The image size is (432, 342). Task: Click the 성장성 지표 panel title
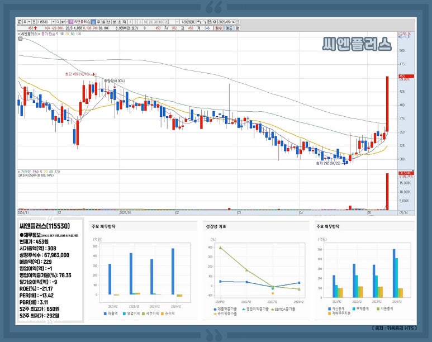click(216, 226)
